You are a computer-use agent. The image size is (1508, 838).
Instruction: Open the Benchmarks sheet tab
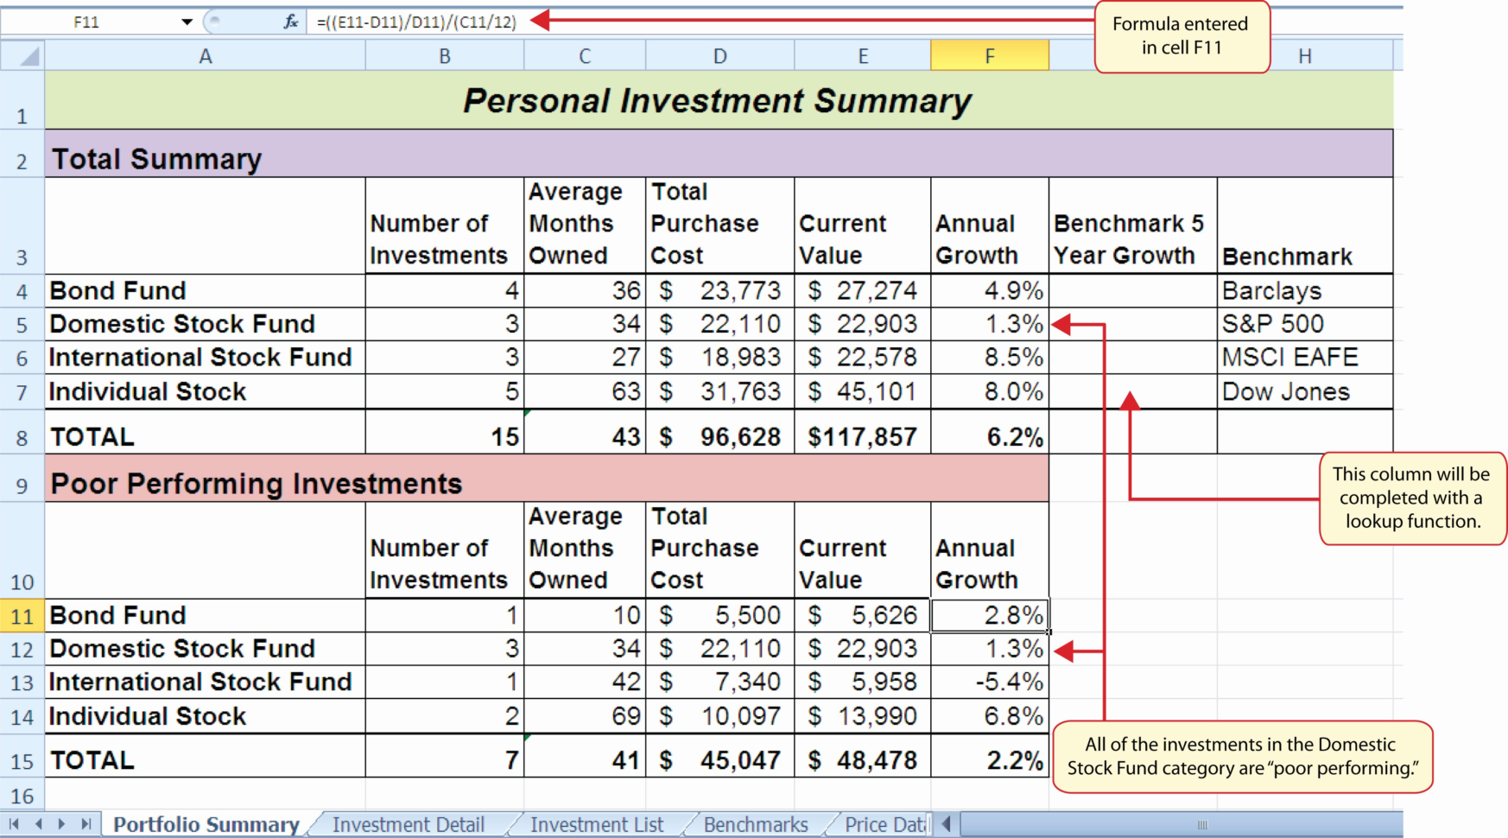pos(755,823)
